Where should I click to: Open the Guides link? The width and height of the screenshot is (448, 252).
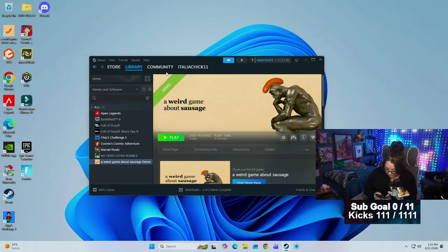pyautogui.click(x=270, y=150)
